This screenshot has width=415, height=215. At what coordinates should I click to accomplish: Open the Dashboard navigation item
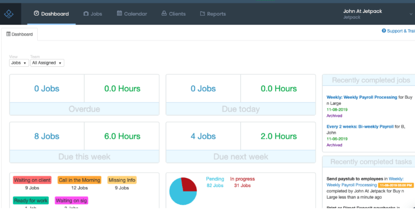tap(51, 13)
